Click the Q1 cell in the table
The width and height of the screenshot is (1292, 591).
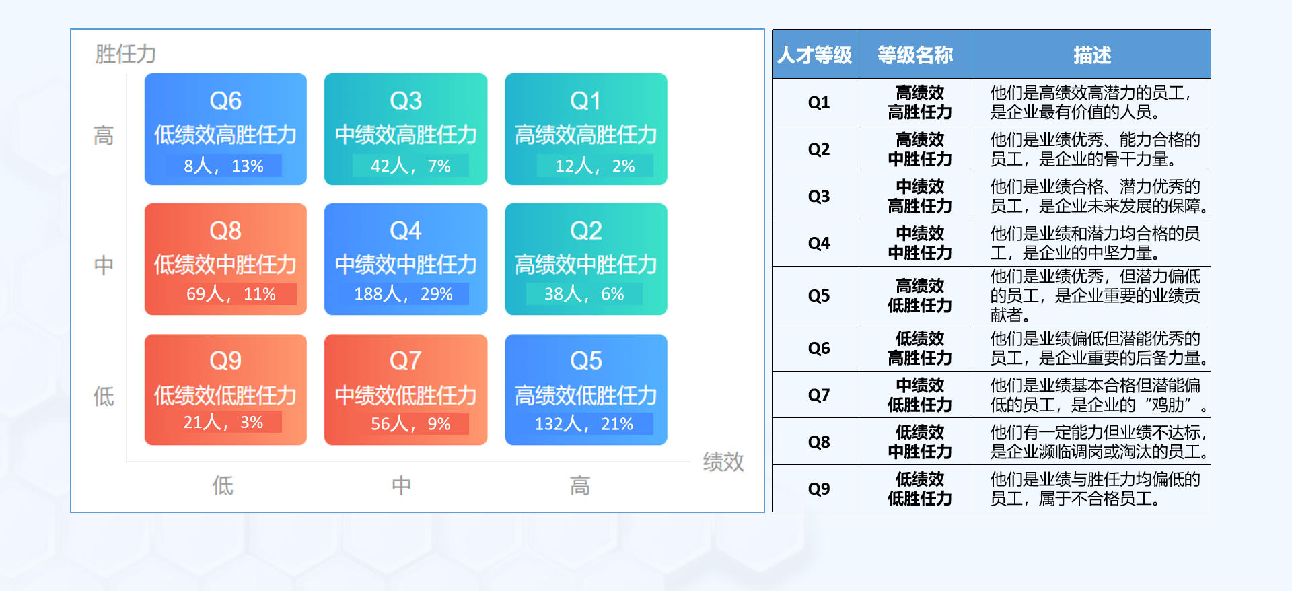pyautogui.click(x=818, y=102)
